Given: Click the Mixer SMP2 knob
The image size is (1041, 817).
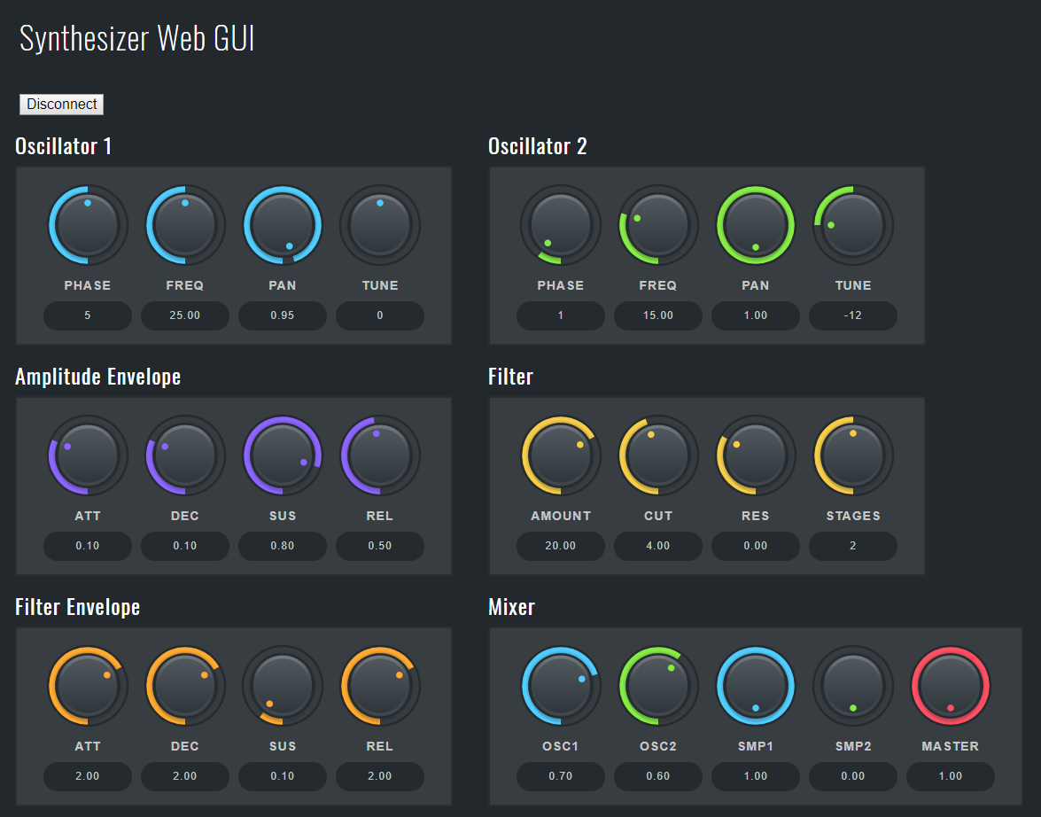Looking at the screenshot, I should (853, 686).
